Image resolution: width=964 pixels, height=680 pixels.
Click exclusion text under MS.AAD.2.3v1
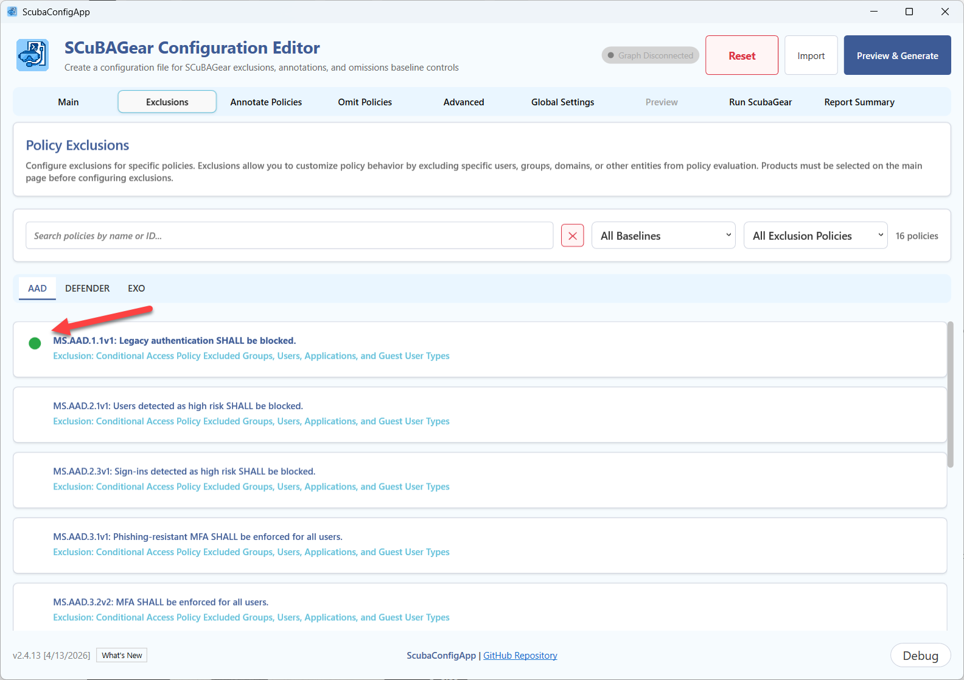click(x=251, y=486)
